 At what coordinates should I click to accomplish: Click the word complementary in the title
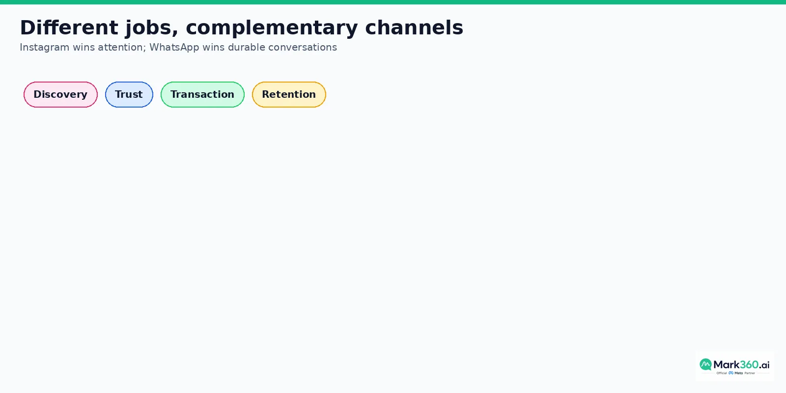pos(272,28)
